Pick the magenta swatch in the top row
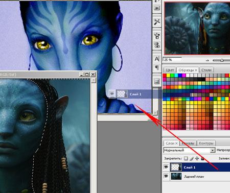The image size is (230, 193). [x=184, y=75]
